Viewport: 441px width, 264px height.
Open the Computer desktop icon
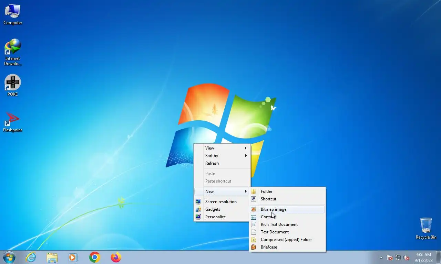[x=13, y=14]
